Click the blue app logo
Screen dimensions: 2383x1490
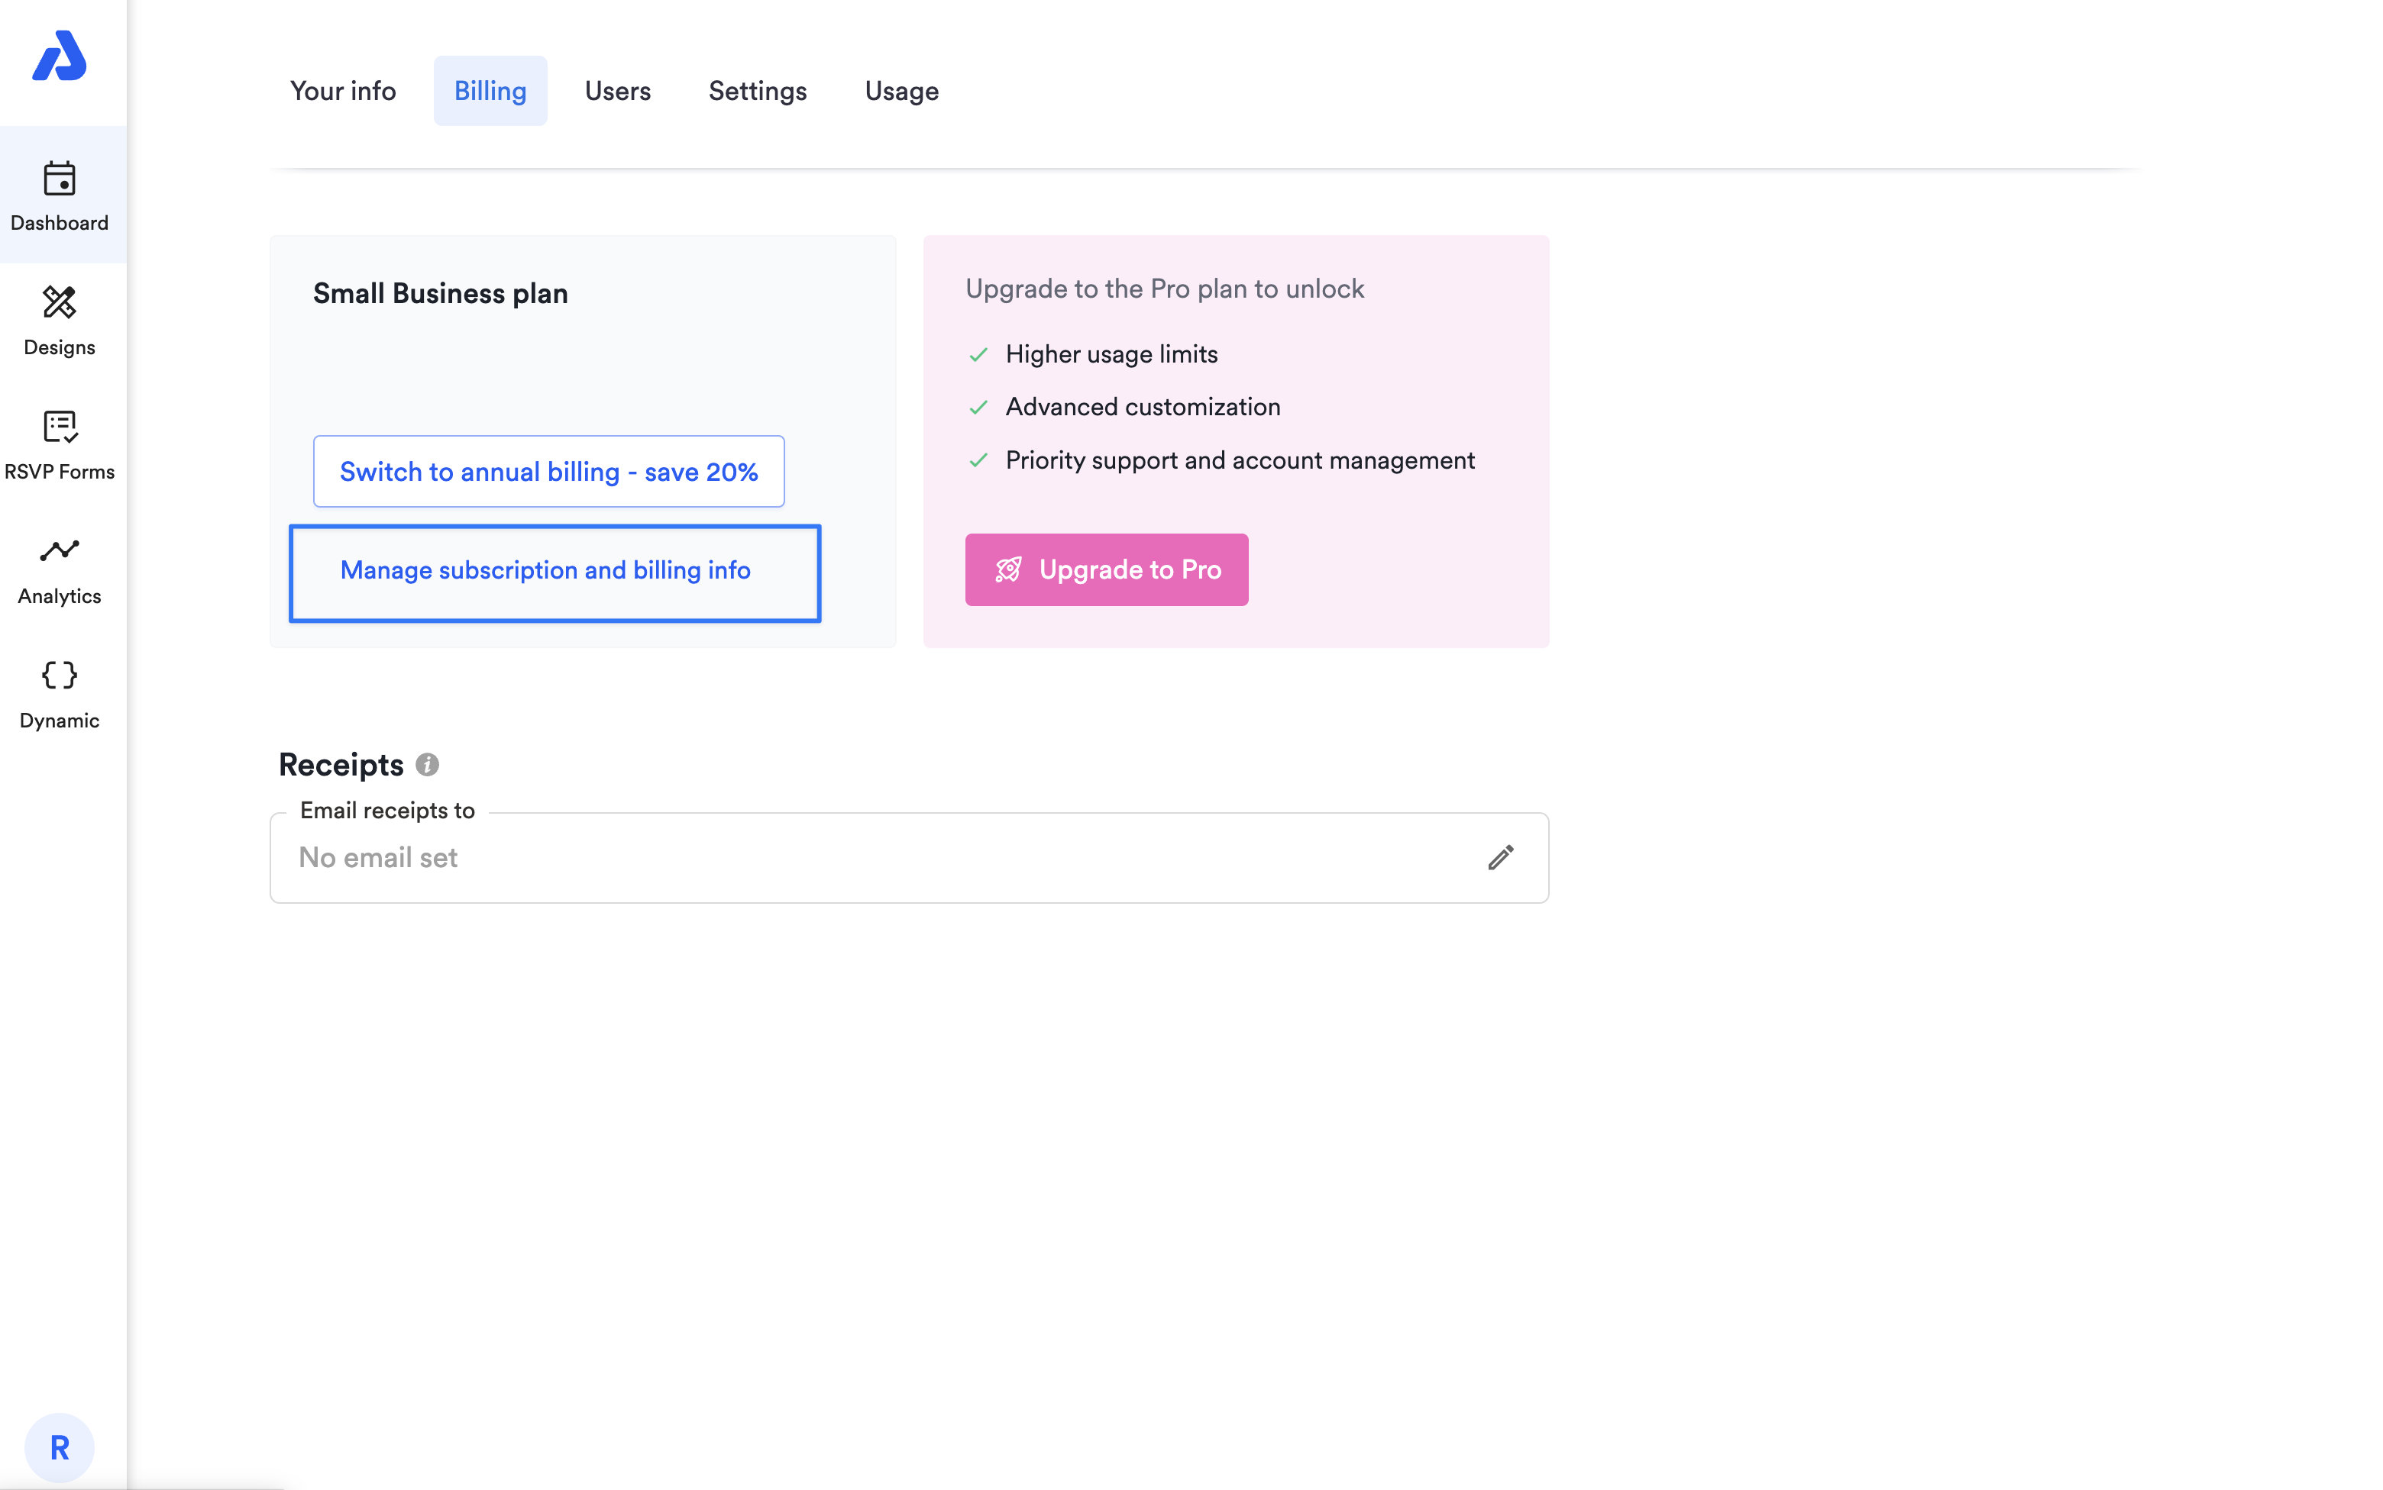pyautogui.click(x=59, y=56)
